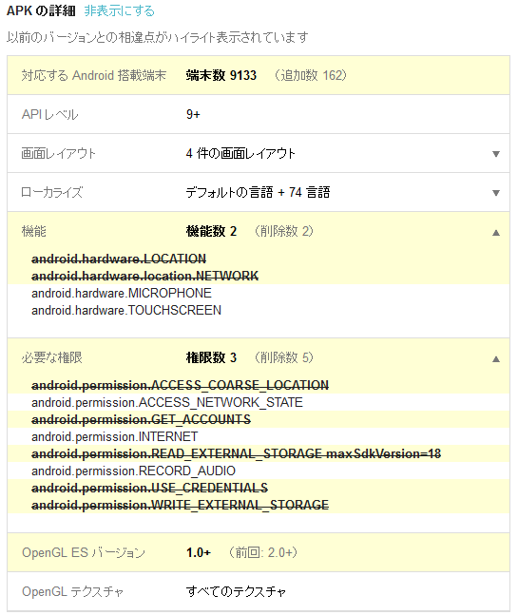Select struck-through android.hardware.location.NETWORK entry
This screenshot has width=518, height=615.
(145, 276)
